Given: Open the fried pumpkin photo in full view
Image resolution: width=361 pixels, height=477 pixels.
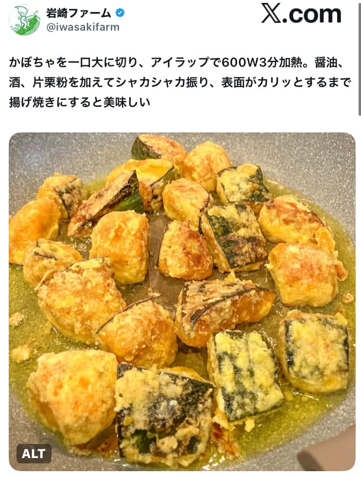Looking at the screenshot, I should click(x=182, y=301).
